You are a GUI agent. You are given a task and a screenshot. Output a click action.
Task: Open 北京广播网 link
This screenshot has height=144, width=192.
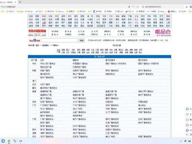[x=45, y=84]
